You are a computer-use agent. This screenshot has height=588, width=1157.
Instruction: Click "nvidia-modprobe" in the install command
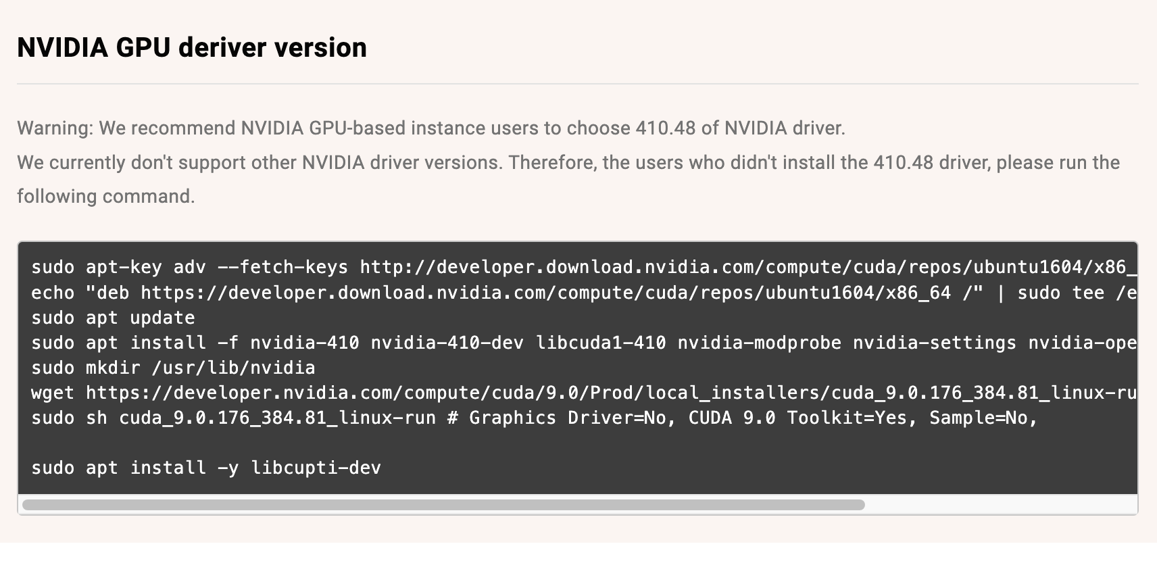pos(759,343)
